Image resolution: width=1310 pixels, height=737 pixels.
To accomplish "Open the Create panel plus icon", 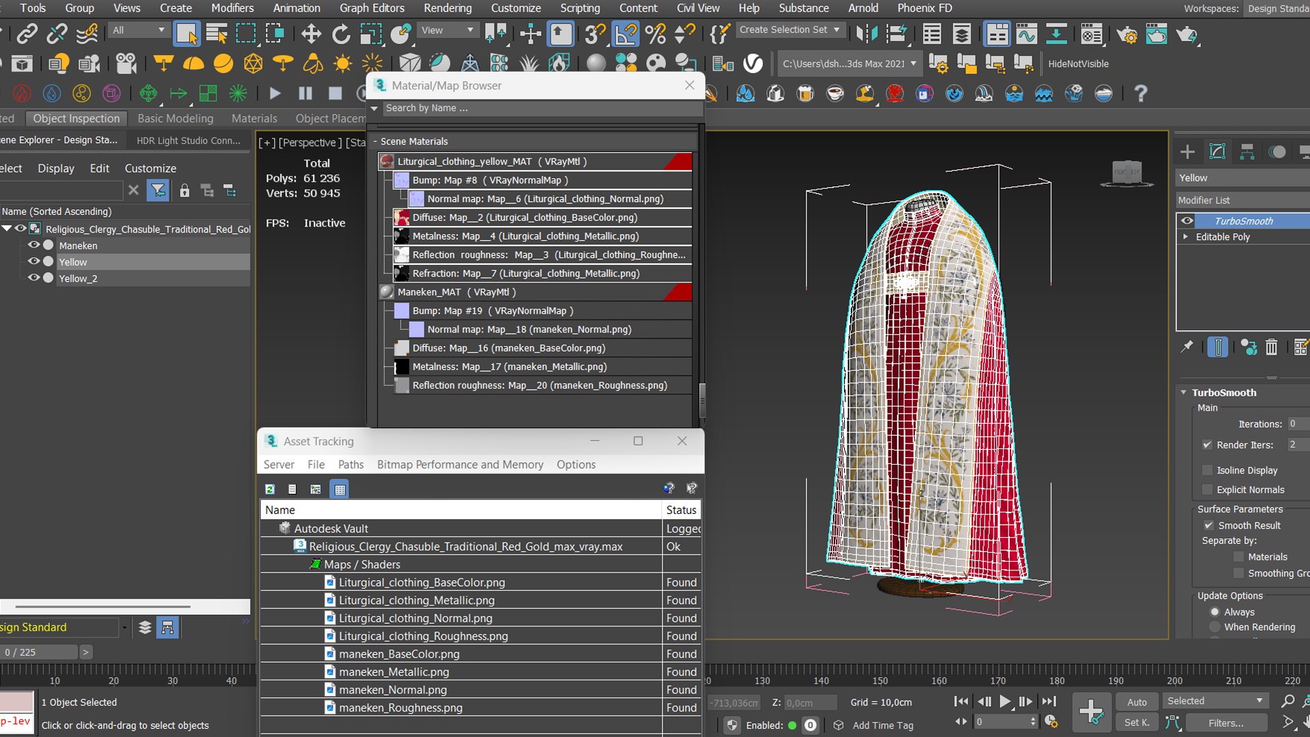I will tap(1187, 151).
